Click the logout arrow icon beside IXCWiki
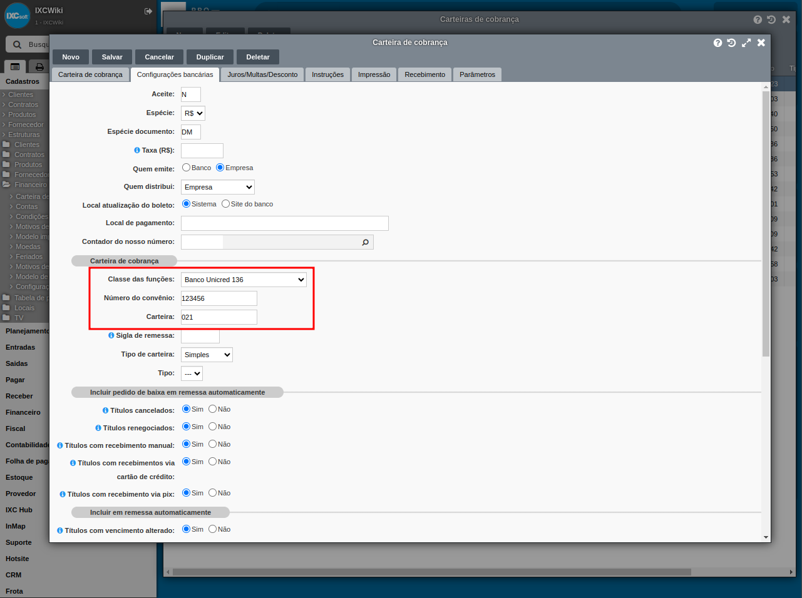The image size is (802, 598). tap(148, 11)
